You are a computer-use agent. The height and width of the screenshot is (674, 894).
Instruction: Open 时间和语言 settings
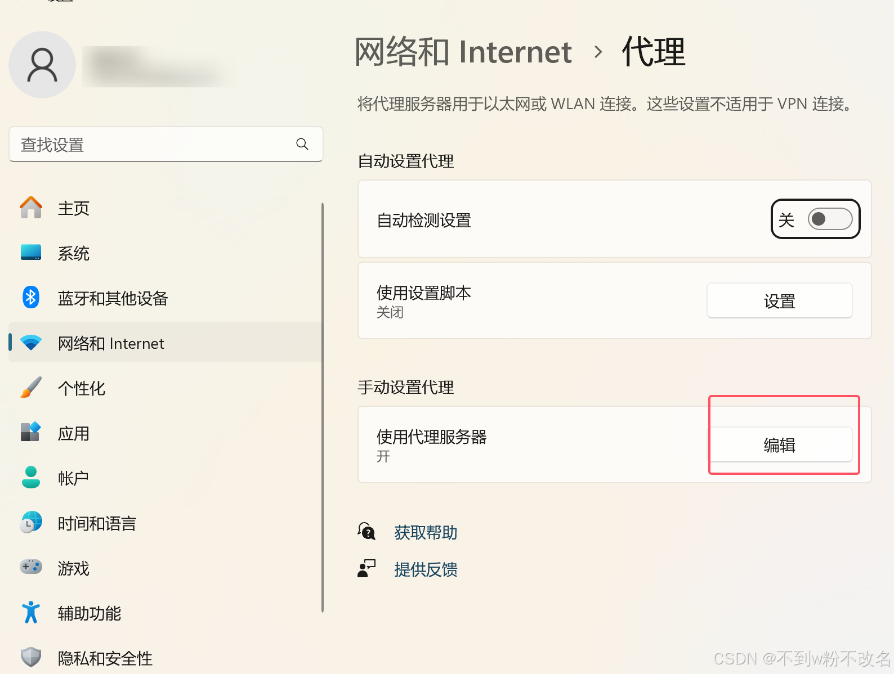coord(166,523)
